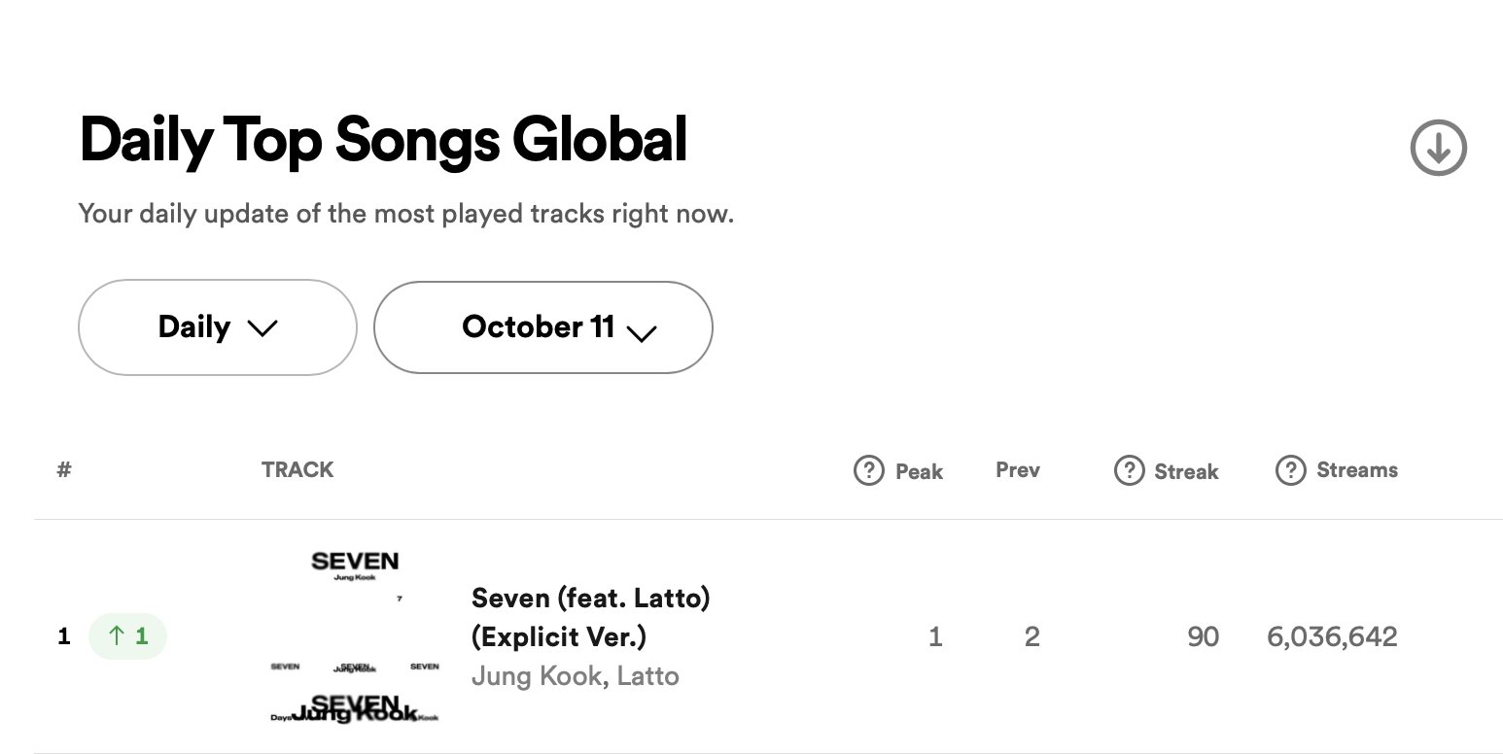Click the chevron next to October 11
The image size is (1503, 754).
point(642,333)
